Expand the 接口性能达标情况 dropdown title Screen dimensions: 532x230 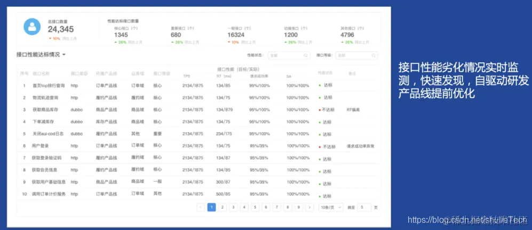(x=41, y=54)
